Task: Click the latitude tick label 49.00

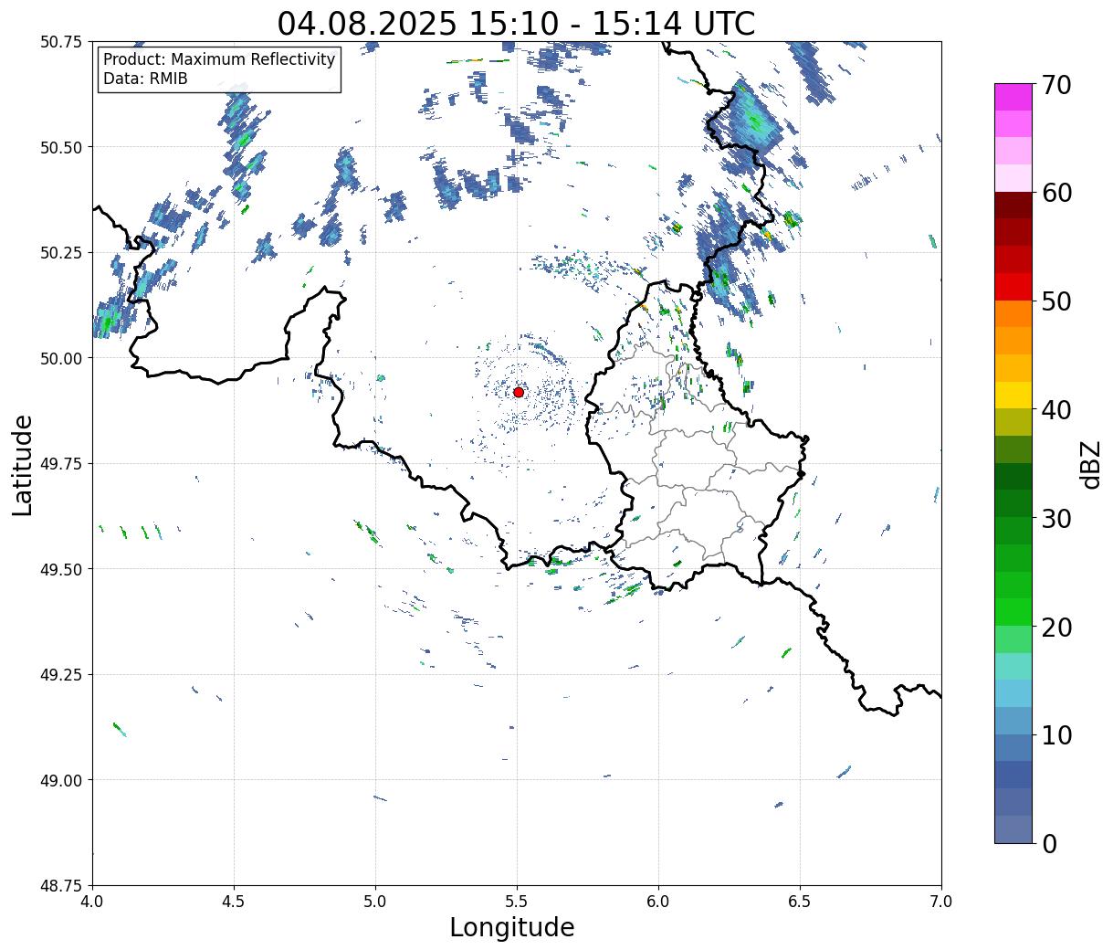Action: [x=62, y=780]
